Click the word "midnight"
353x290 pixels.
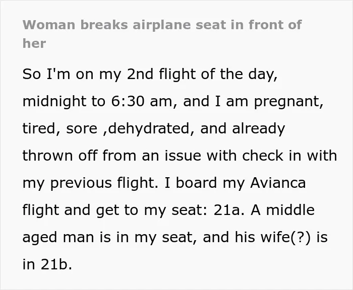point(54,101)
